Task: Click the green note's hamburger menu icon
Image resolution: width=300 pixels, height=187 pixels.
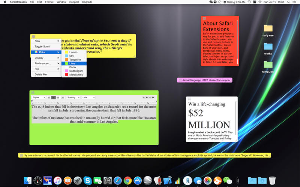Action: (x=33, y=93)
